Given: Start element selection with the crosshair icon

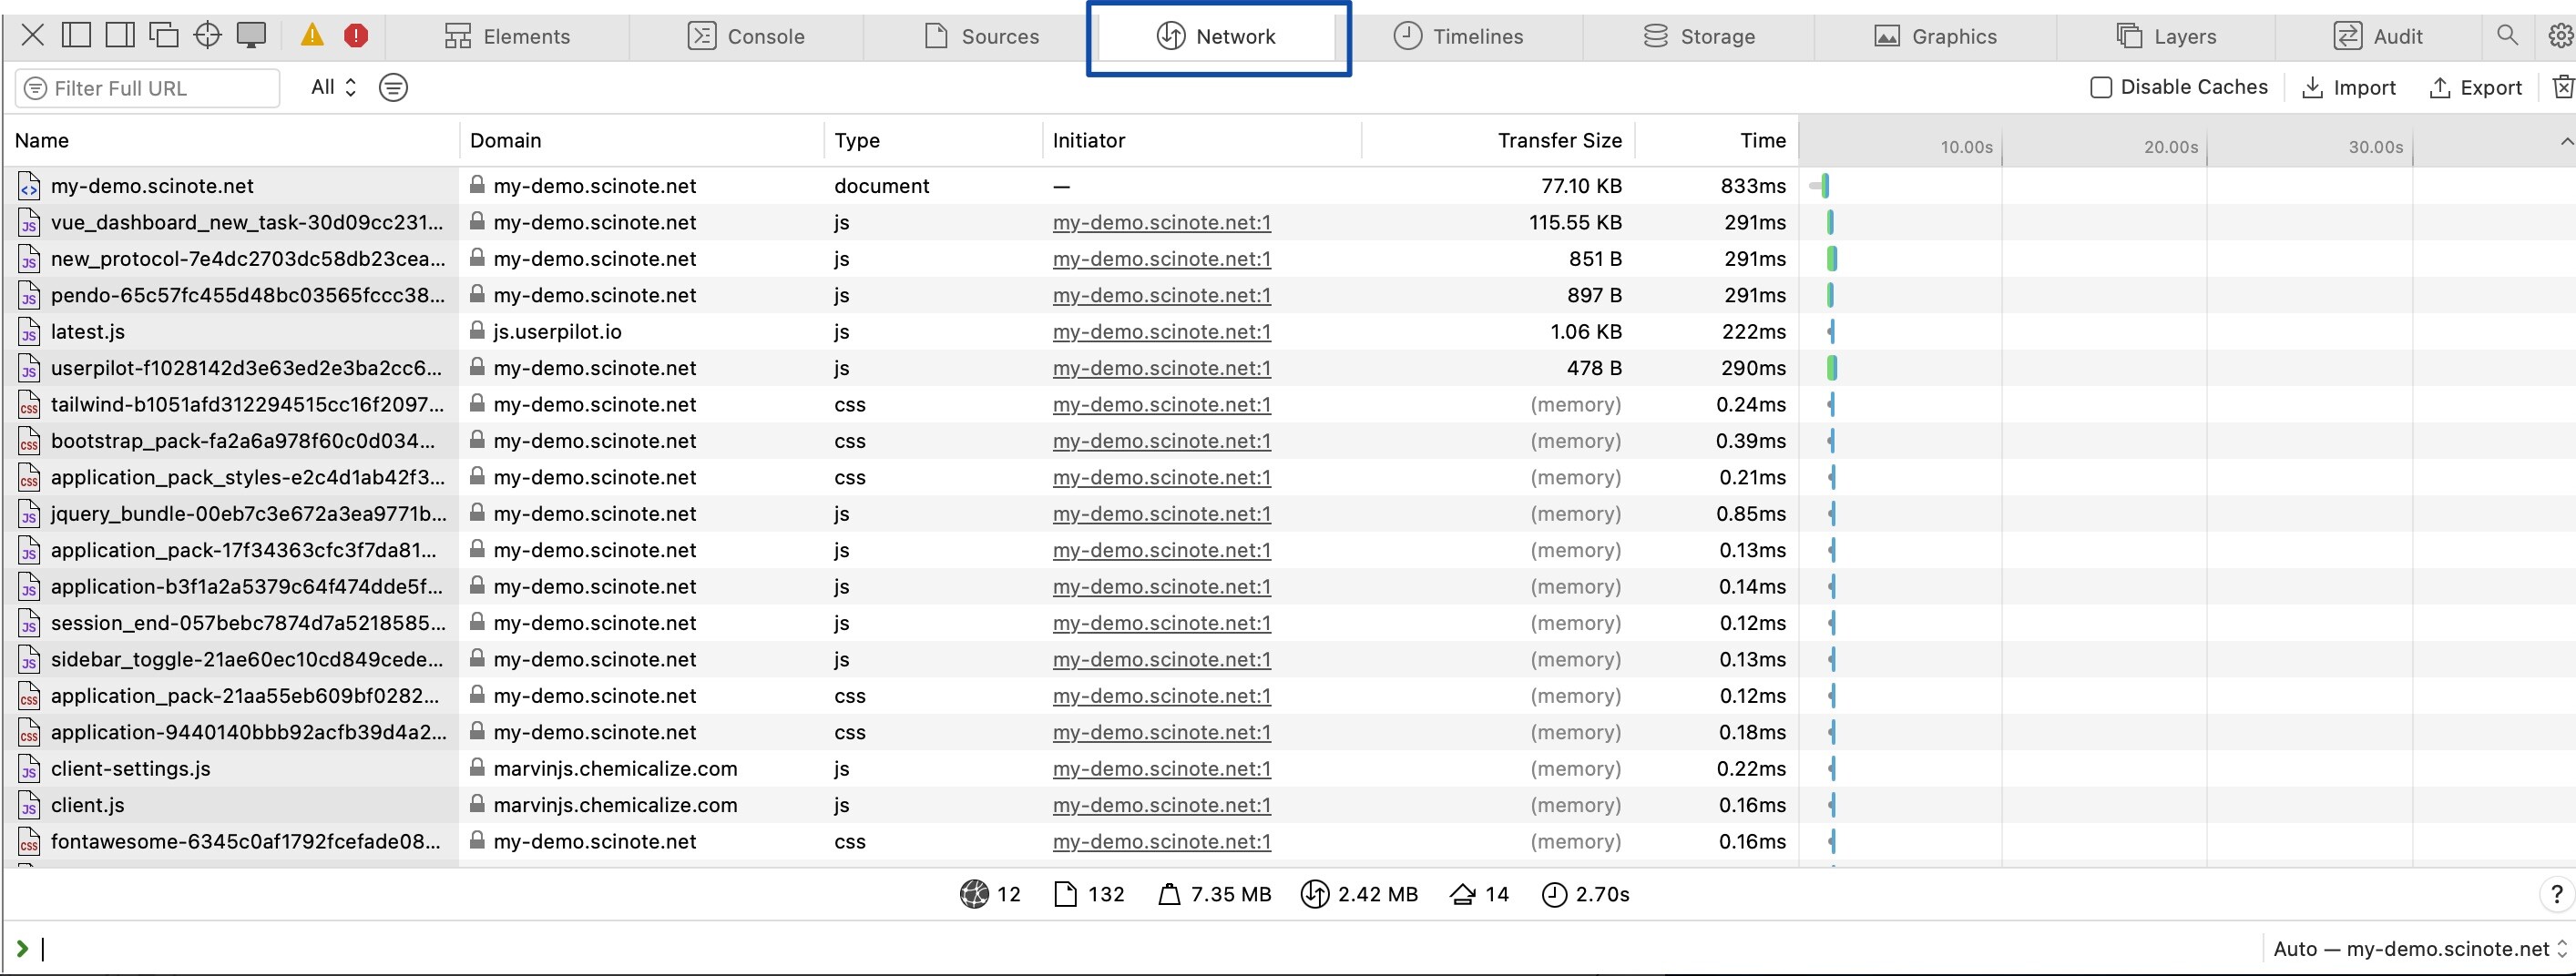Looking at the screenshot, I should pyautogui.click(x=207, y=36).
